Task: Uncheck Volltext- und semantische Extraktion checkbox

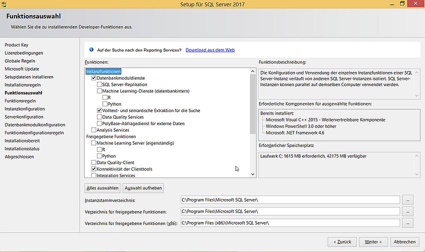Action: [x=99, y=110]
